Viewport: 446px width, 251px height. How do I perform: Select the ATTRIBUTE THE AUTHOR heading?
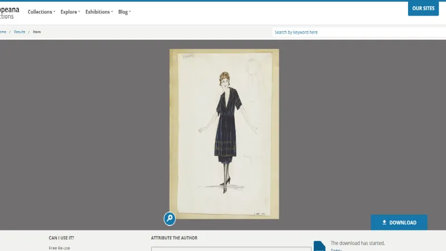click(x=174, y=238)
